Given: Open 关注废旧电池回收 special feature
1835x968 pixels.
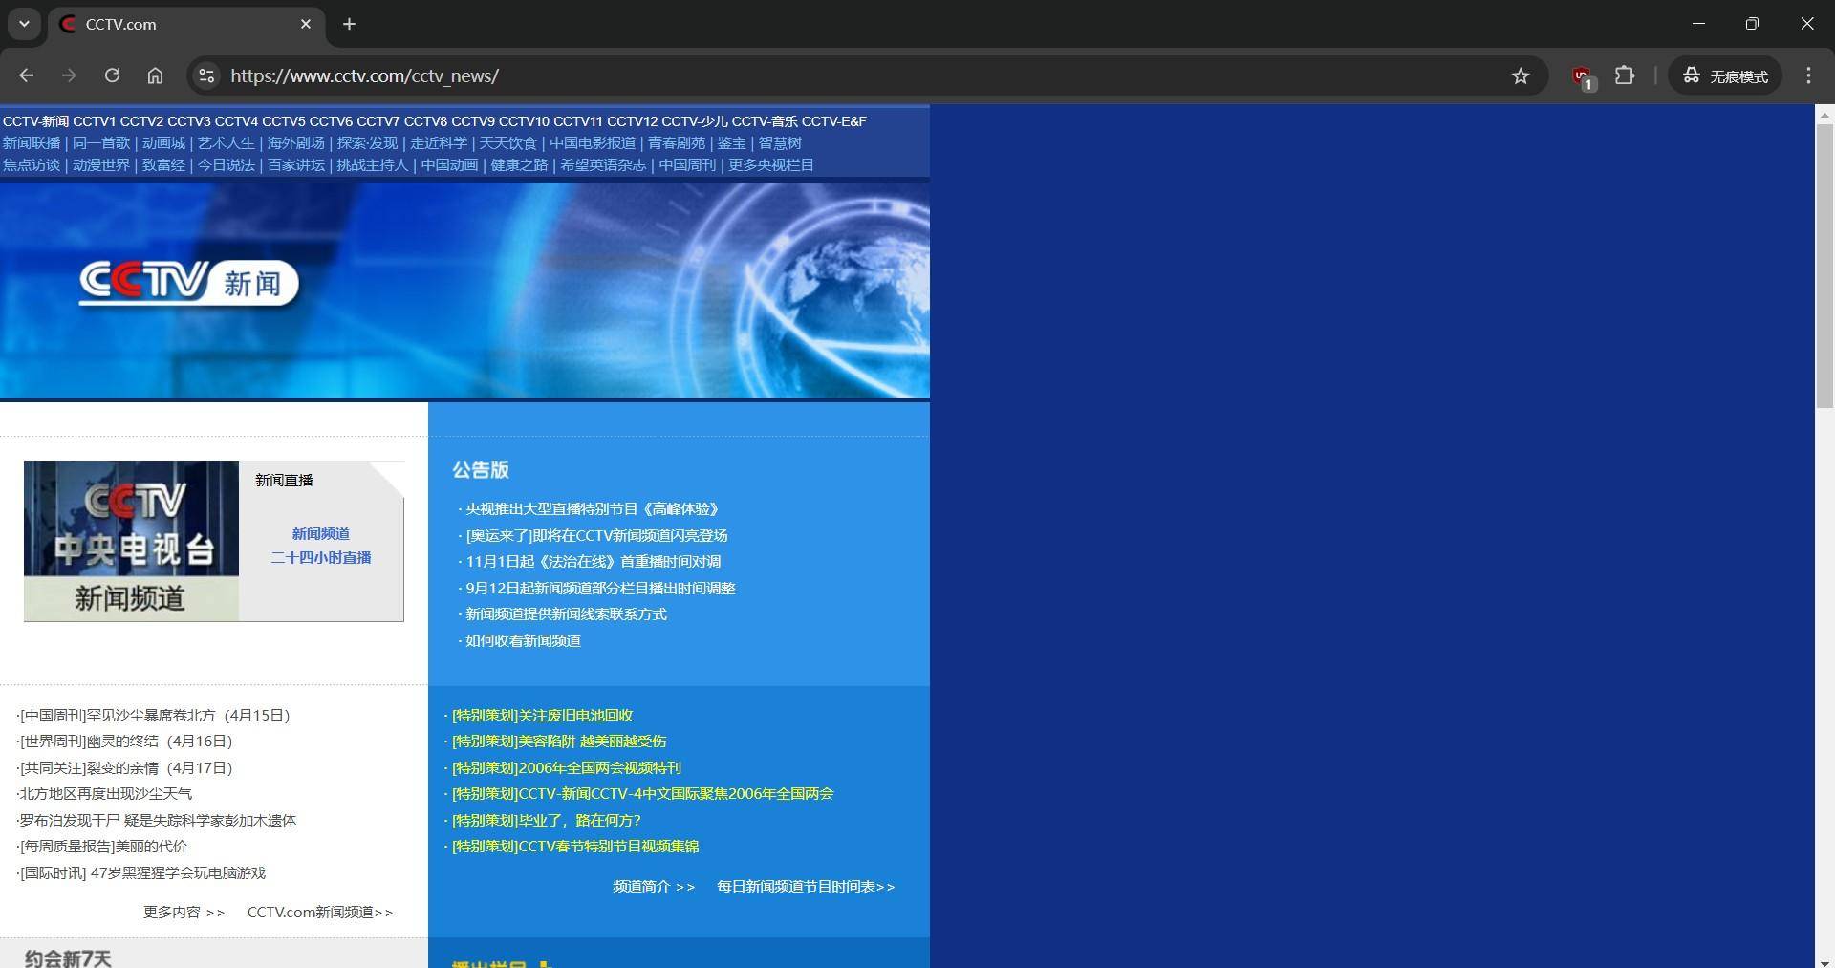Looking at the screenshot, I should 542,716.
